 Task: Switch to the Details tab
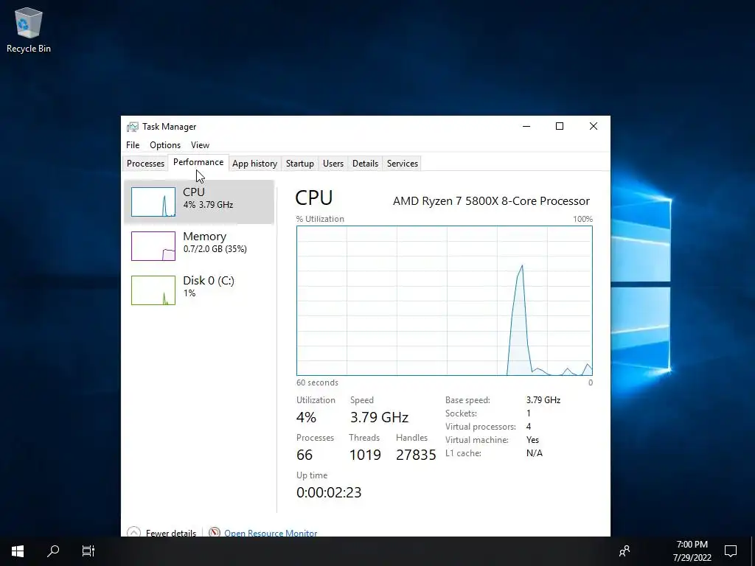click(x=365, y=164)
